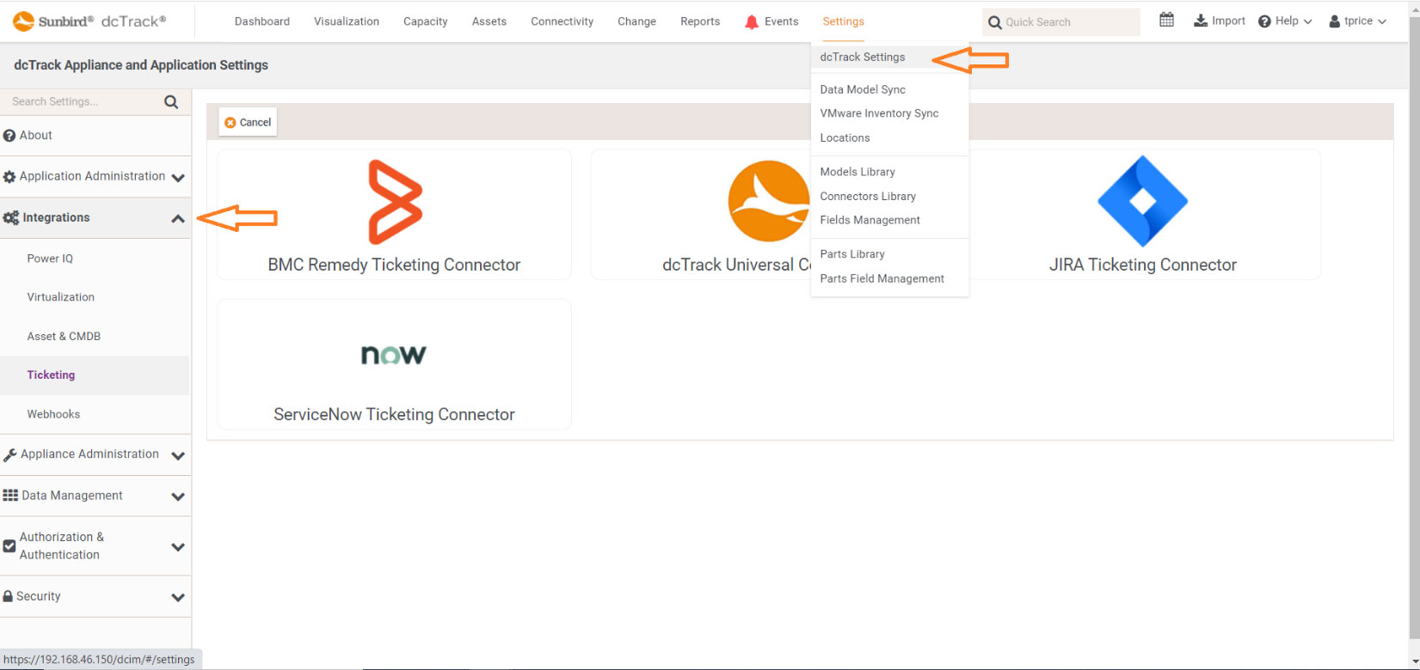The height and width of the screenshot is (670, 1420).
Task: Open the ServiceNow Ticketing Connector card
Action: pyautogui.click(x=394, y=364)
